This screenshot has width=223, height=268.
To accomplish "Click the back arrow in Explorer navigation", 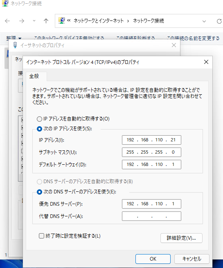I will pos(7,21).
